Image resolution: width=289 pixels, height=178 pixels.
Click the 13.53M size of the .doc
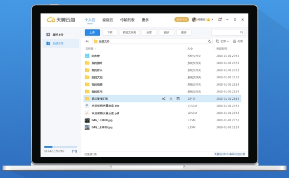192,106
